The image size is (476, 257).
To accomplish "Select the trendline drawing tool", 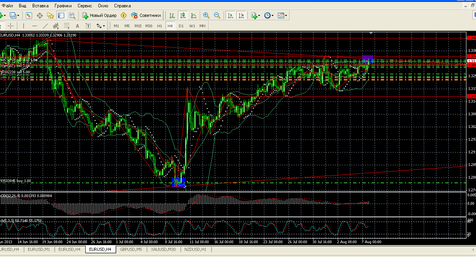I will point(45,26).
